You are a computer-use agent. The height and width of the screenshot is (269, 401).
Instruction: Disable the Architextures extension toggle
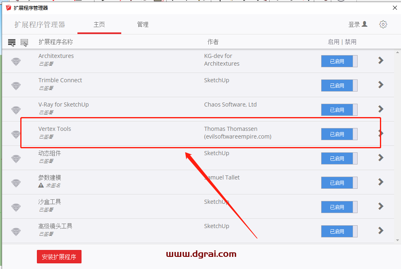[339, 61]
